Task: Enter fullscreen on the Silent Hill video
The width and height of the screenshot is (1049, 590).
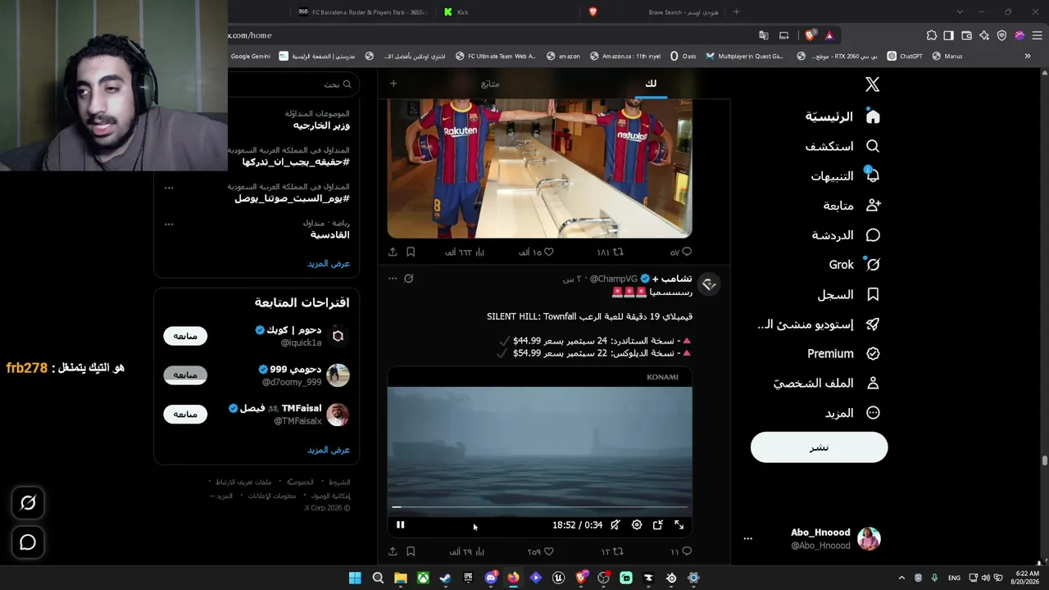Action: click(679, 525)
